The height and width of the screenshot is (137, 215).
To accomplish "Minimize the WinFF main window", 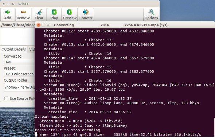I will point(8,4).
